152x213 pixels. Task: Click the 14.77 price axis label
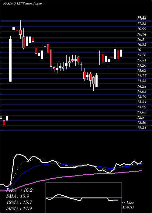point(142,76)
